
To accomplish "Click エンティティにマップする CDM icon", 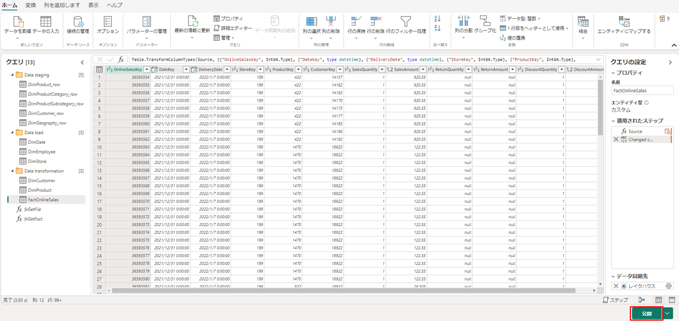I will (x=624, y=23).
